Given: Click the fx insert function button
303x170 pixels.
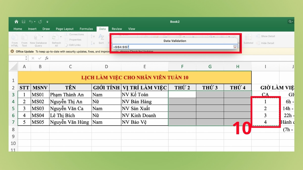Looking at the screenshot, I should click(x=46, y=58).
